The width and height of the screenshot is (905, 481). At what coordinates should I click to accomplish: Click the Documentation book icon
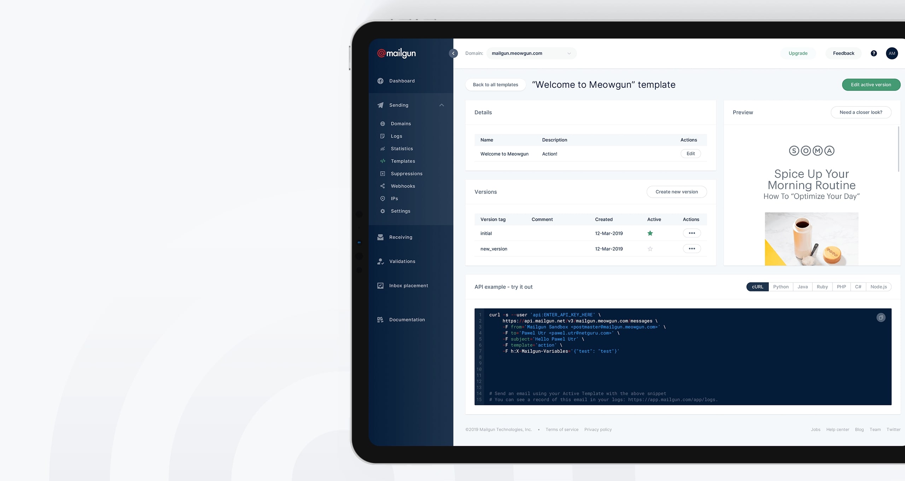[380, 320]
